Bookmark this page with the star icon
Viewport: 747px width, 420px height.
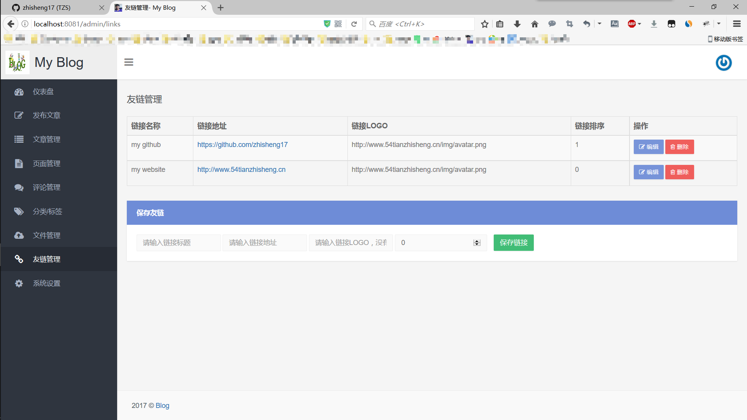coord(484,24)
